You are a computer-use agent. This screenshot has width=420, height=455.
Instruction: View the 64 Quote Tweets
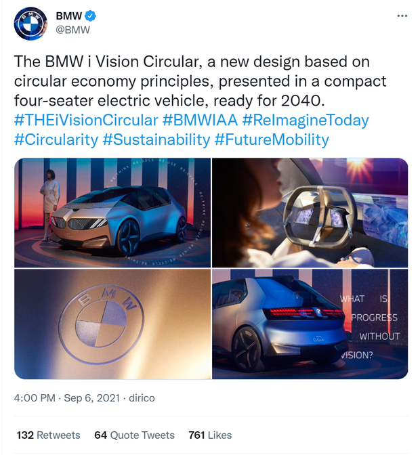click(x=134, y=435)
